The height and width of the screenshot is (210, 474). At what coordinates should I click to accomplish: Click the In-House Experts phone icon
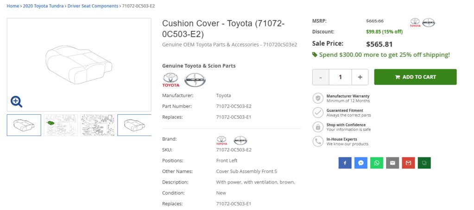318,141
